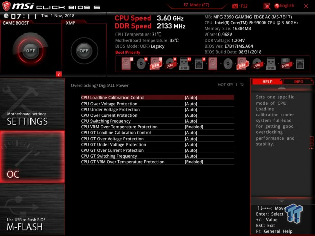The height and width of the screenshot is (236, 315).
Task: Open CPU Over Voltage Protection Auto value
Action: click(191, 104)
